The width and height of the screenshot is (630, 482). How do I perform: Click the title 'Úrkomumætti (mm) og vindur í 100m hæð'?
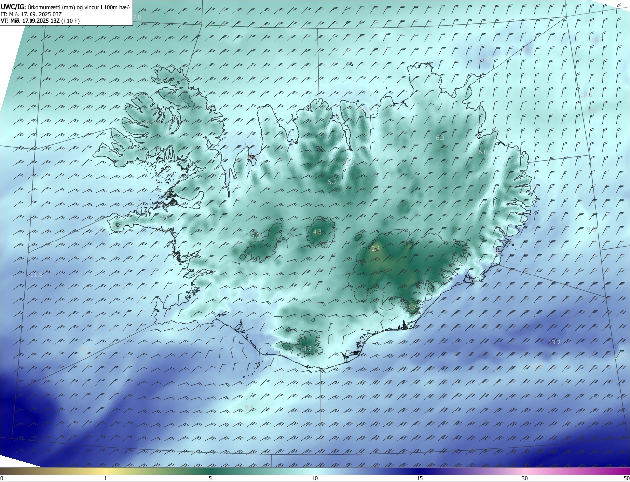click(x=78, y=7)
